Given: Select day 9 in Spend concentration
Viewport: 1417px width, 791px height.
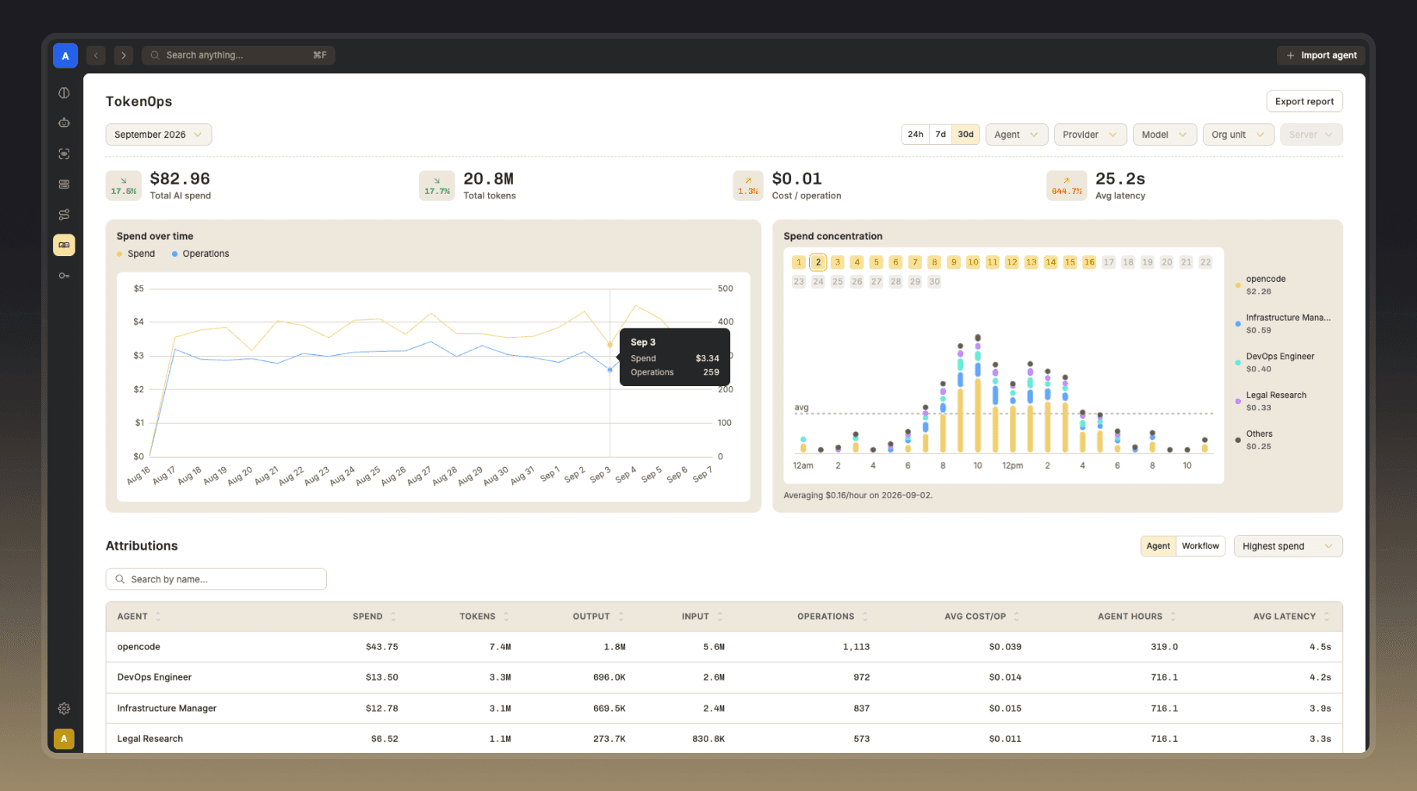Looking at the screenshot, I should [954, 262].
